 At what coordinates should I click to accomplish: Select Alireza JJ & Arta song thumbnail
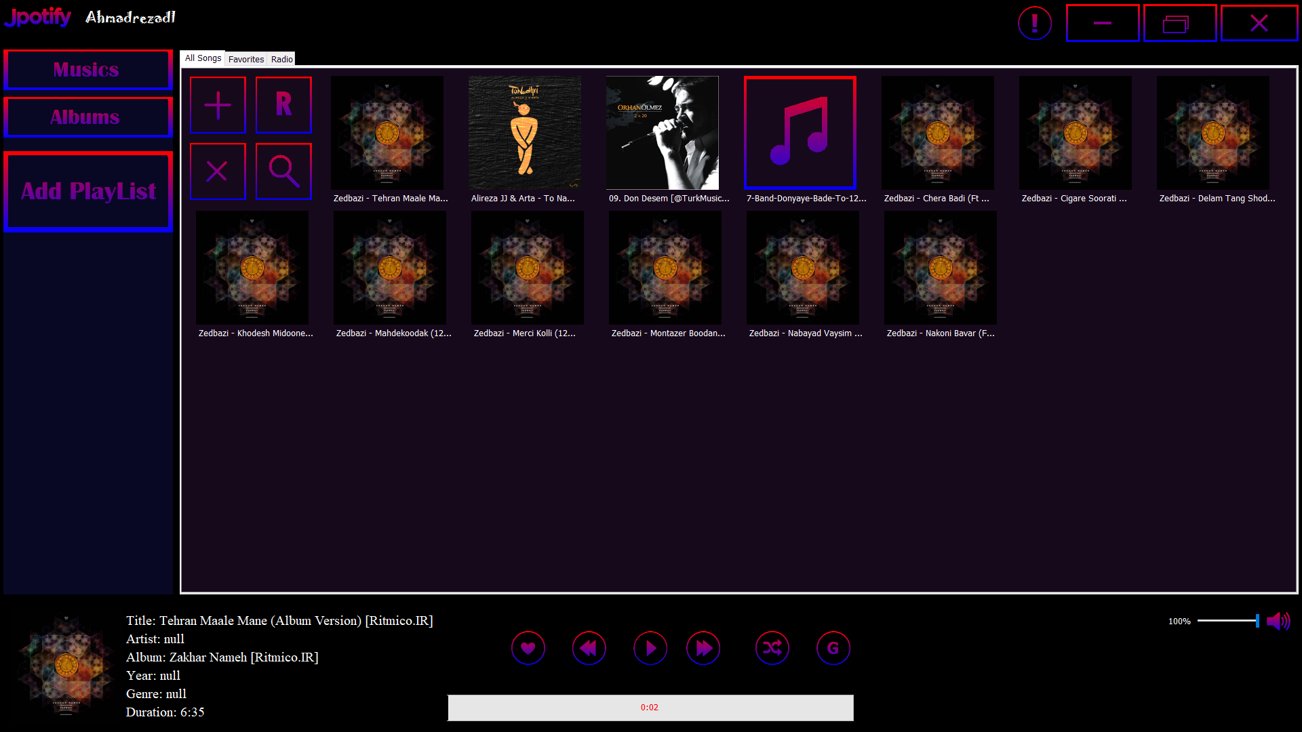click(x=525, y=133)
